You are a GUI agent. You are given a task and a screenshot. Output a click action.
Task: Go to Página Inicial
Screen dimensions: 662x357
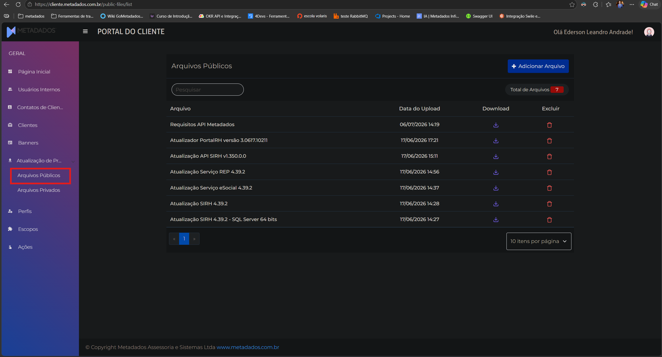click(34, 72)
